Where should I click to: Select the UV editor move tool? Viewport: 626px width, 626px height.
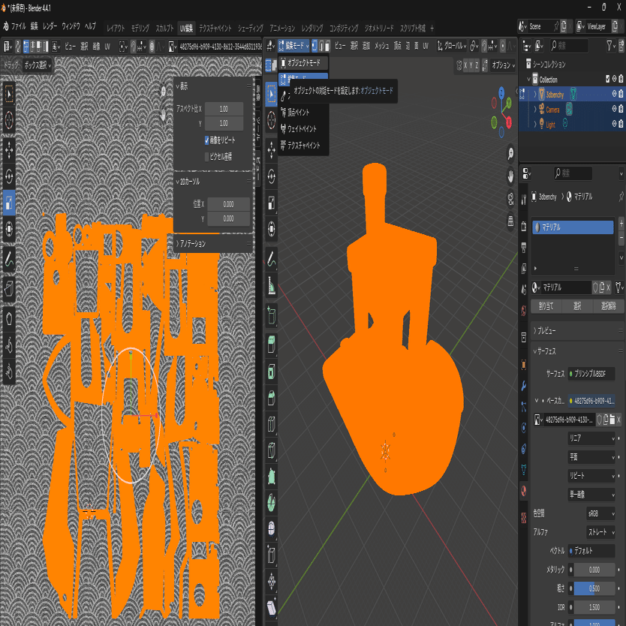click(9, 150)
